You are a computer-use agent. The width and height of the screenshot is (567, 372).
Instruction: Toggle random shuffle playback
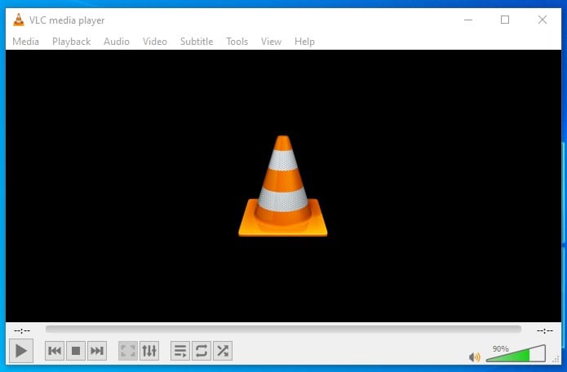pyautogui.click(x=223, y=351)
